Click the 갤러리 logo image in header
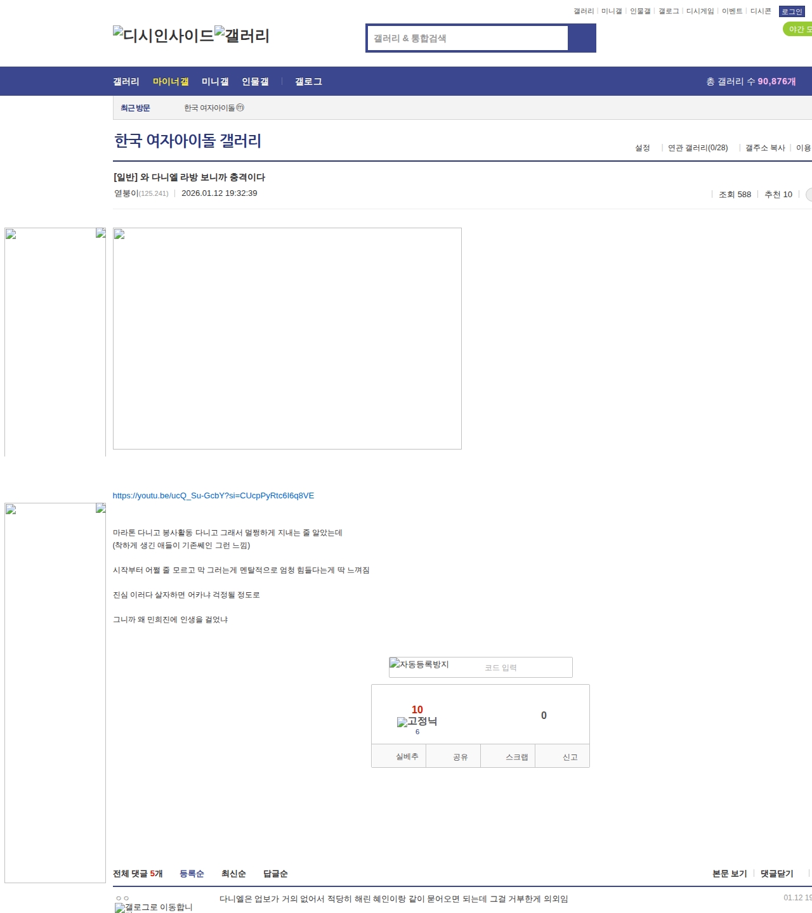Image resolution: width=812 pixels, height=913 pixels. pos(242,36)
